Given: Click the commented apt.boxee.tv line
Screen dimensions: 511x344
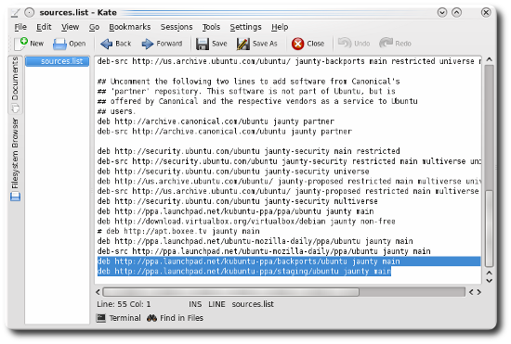Looking at the screenshot, I should pos(178,231).
